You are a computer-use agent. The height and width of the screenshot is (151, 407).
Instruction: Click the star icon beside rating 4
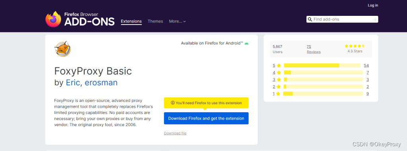coord(279,73)
